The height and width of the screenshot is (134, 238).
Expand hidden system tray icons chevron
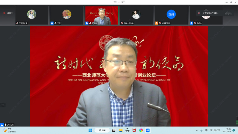coord(197,130)
